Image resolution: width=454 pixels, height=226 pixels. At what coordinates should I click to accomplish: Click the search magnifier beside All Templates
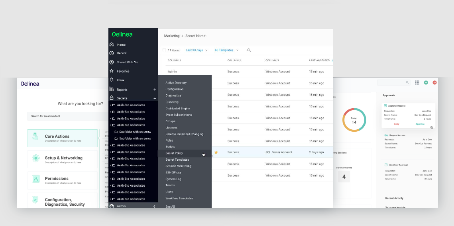[249, 50]
